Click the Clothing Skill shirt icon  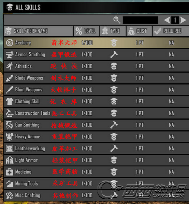pyautogui.click(x=10, y=101)
